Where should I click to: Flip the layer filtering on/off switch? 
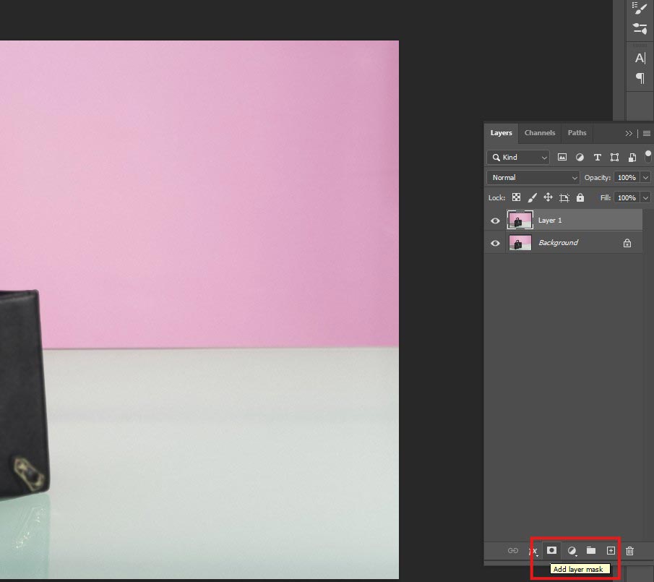pos(648,157)
